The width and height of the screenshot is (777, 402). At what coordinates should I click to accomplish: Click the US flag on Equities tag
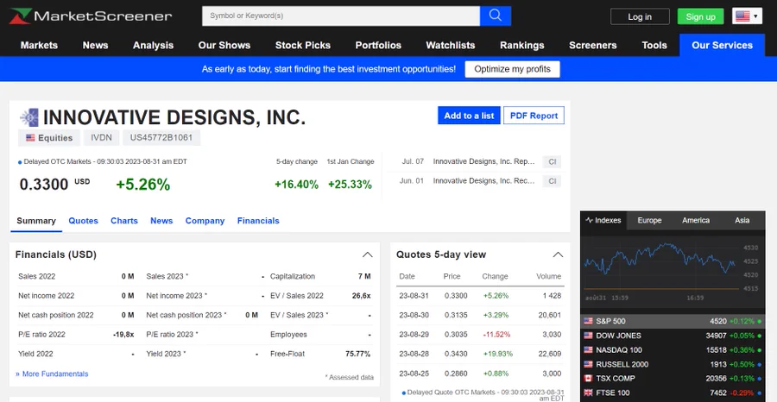[x=30, y=138]
